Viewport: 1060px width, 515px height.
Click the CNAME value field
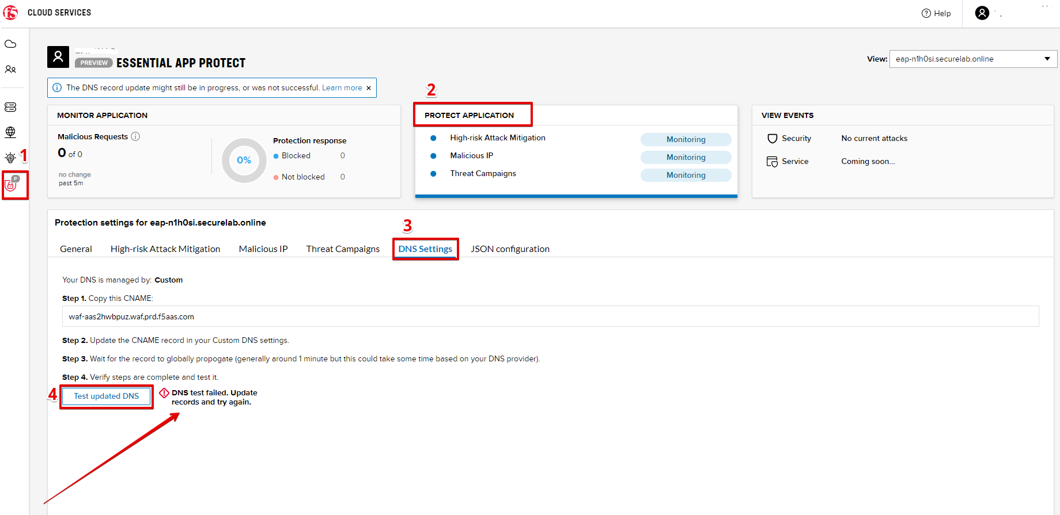pyautogui.click(x=550, y=316)
